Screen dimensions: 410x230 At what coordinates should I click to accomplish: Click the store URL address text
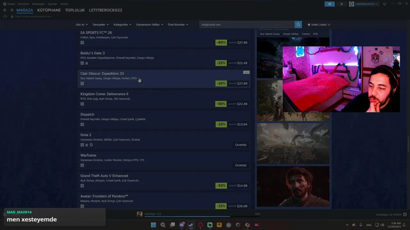pyautogui.click(x=33, y=16)
